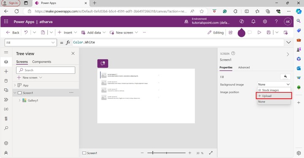Screen dimensions: 304x158
Task: Choose Stock images from dropdown list
Action: tap(274, 90)
